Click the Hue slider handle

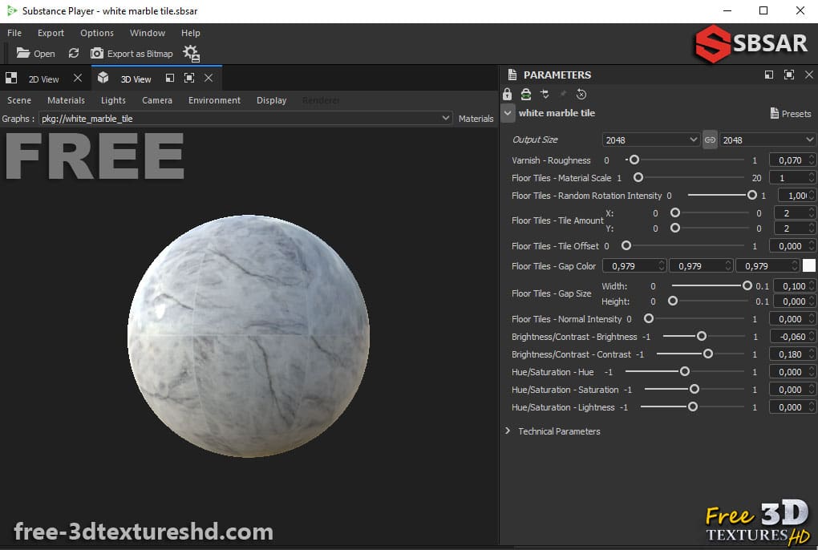(x=684, y=372)
